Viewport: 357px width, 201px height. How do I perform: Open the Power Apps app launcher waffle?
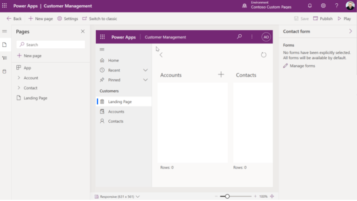(x=4, y=6)
